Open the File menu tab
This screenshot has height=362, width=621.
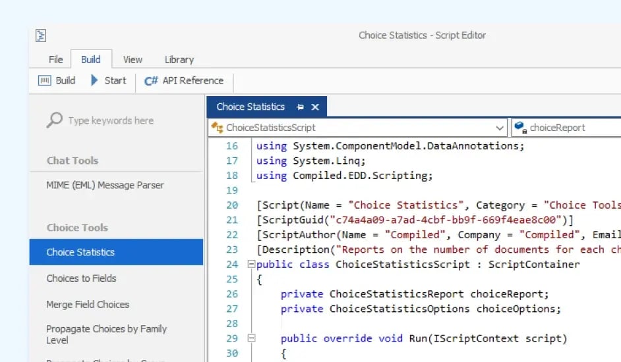tap(55, 59)
